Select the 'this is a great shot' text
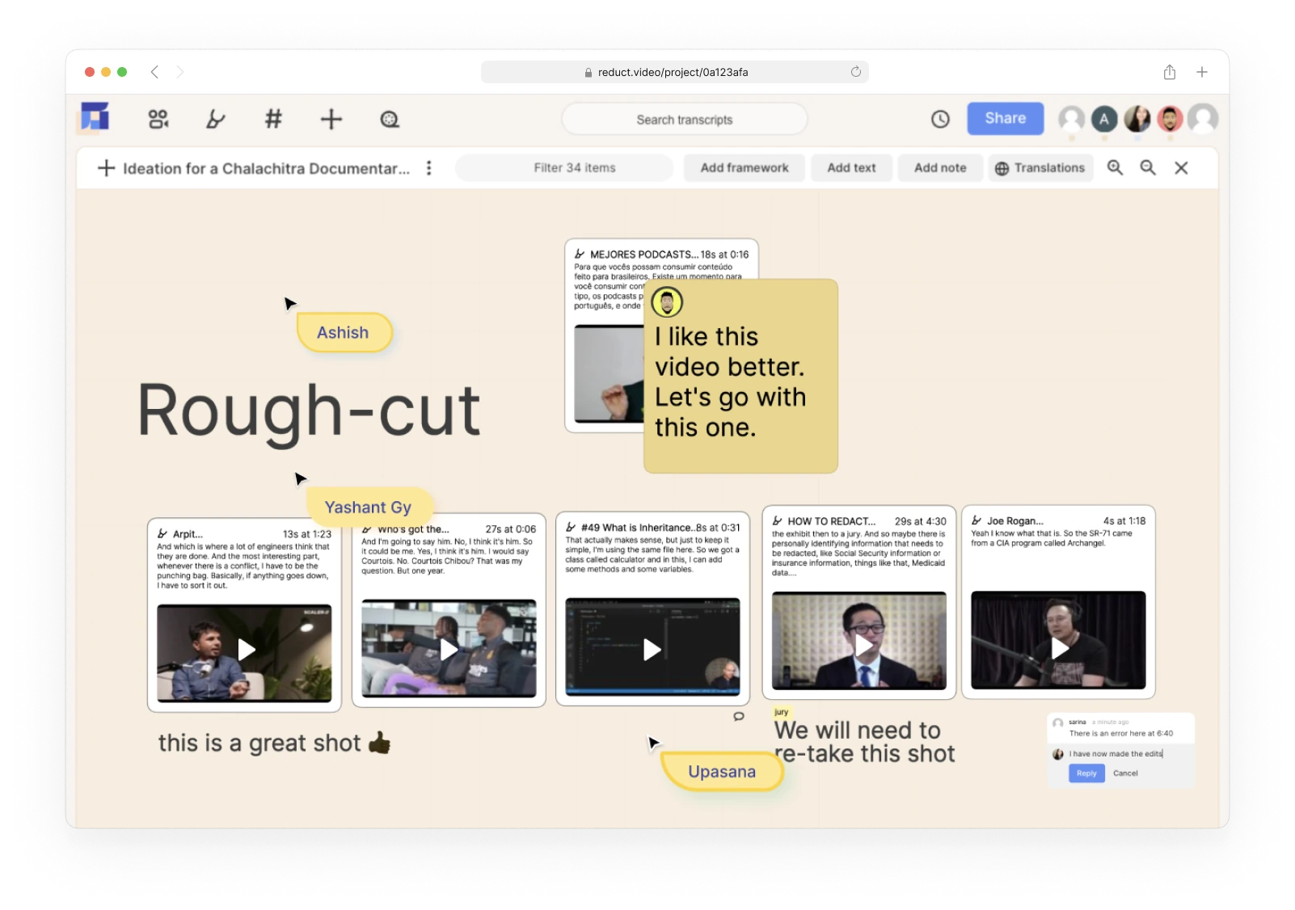 pyautogui.click(x=274, y=743)
